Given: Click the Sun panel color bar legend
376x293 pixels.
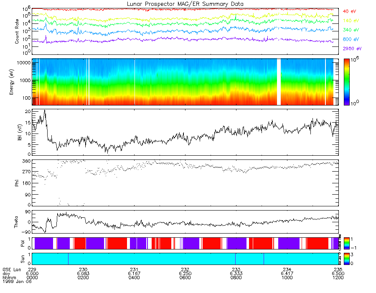Looking at the screenshot, I should click(x=346, y=259).
